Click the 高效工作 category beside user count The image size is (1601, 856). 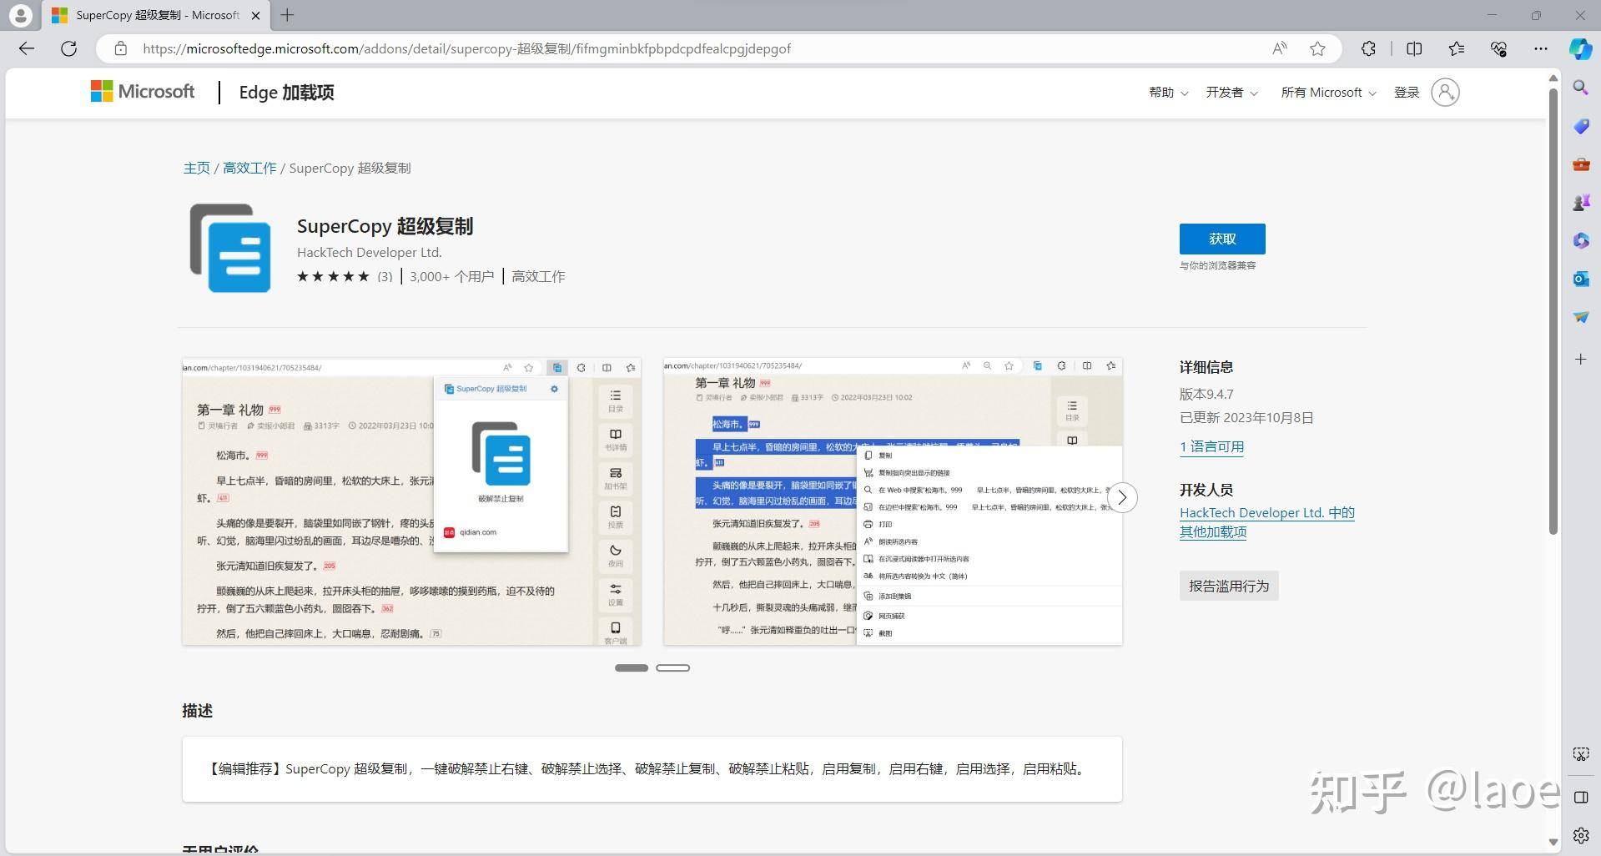[x=538, y=276]
